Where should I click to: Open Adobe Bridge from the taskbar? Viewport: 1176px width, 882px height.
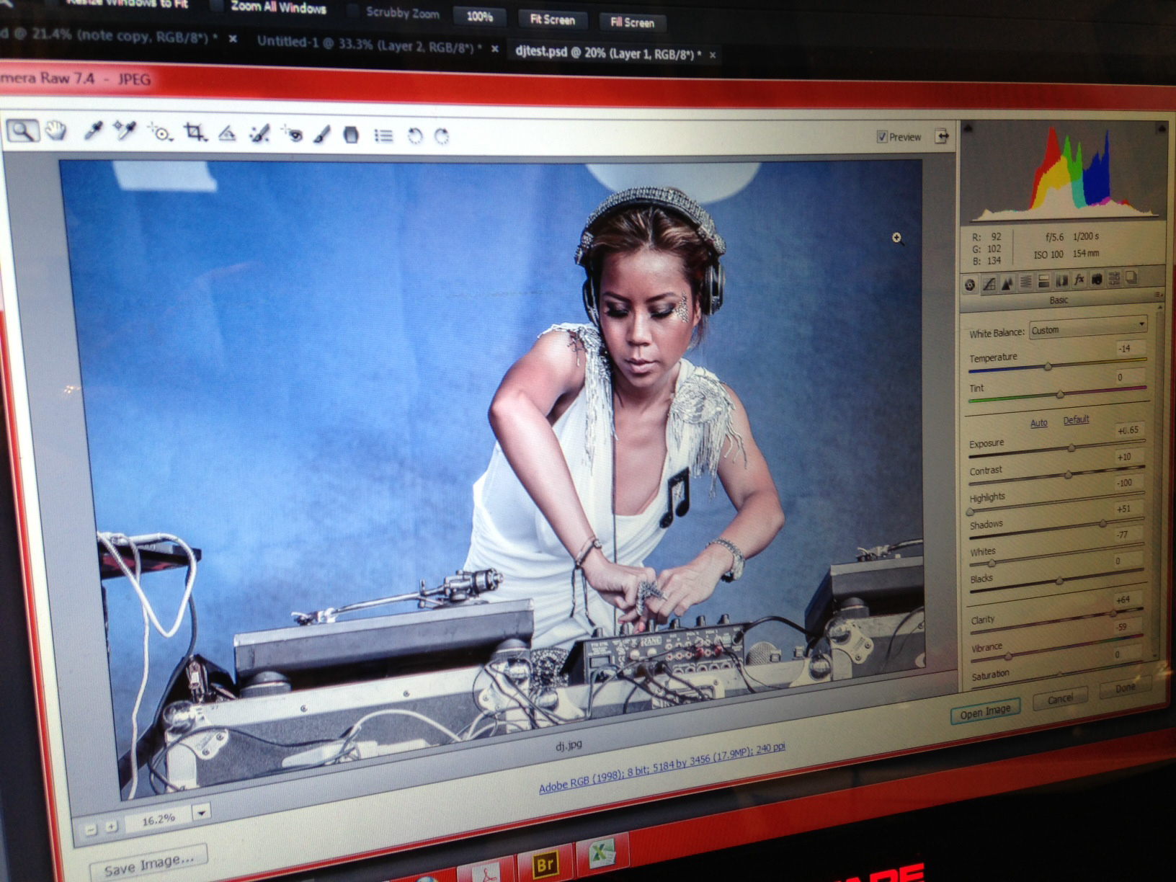545,865
